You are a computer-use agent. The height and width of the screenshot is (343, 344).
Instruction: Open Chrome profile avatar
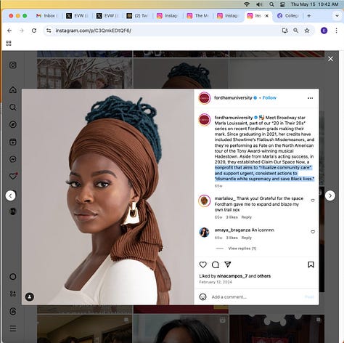324,31
